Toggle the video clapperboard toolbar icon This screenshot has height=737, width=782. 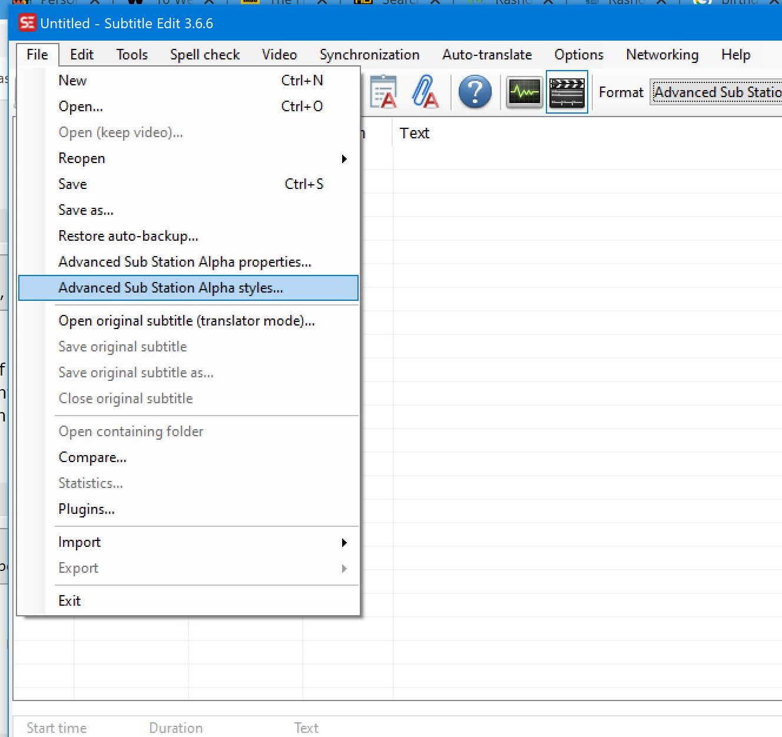click(x=566, y=92)
